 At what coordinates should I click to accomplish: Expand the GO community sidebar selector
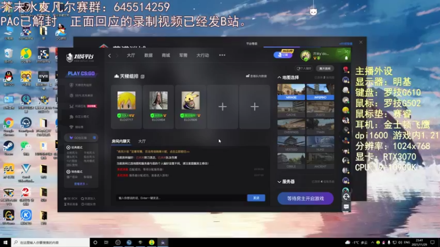pos(81,138)
